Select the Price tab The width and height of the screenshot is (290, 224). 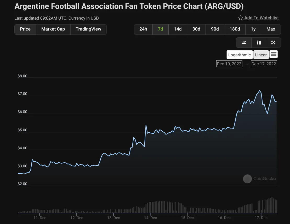25,29
